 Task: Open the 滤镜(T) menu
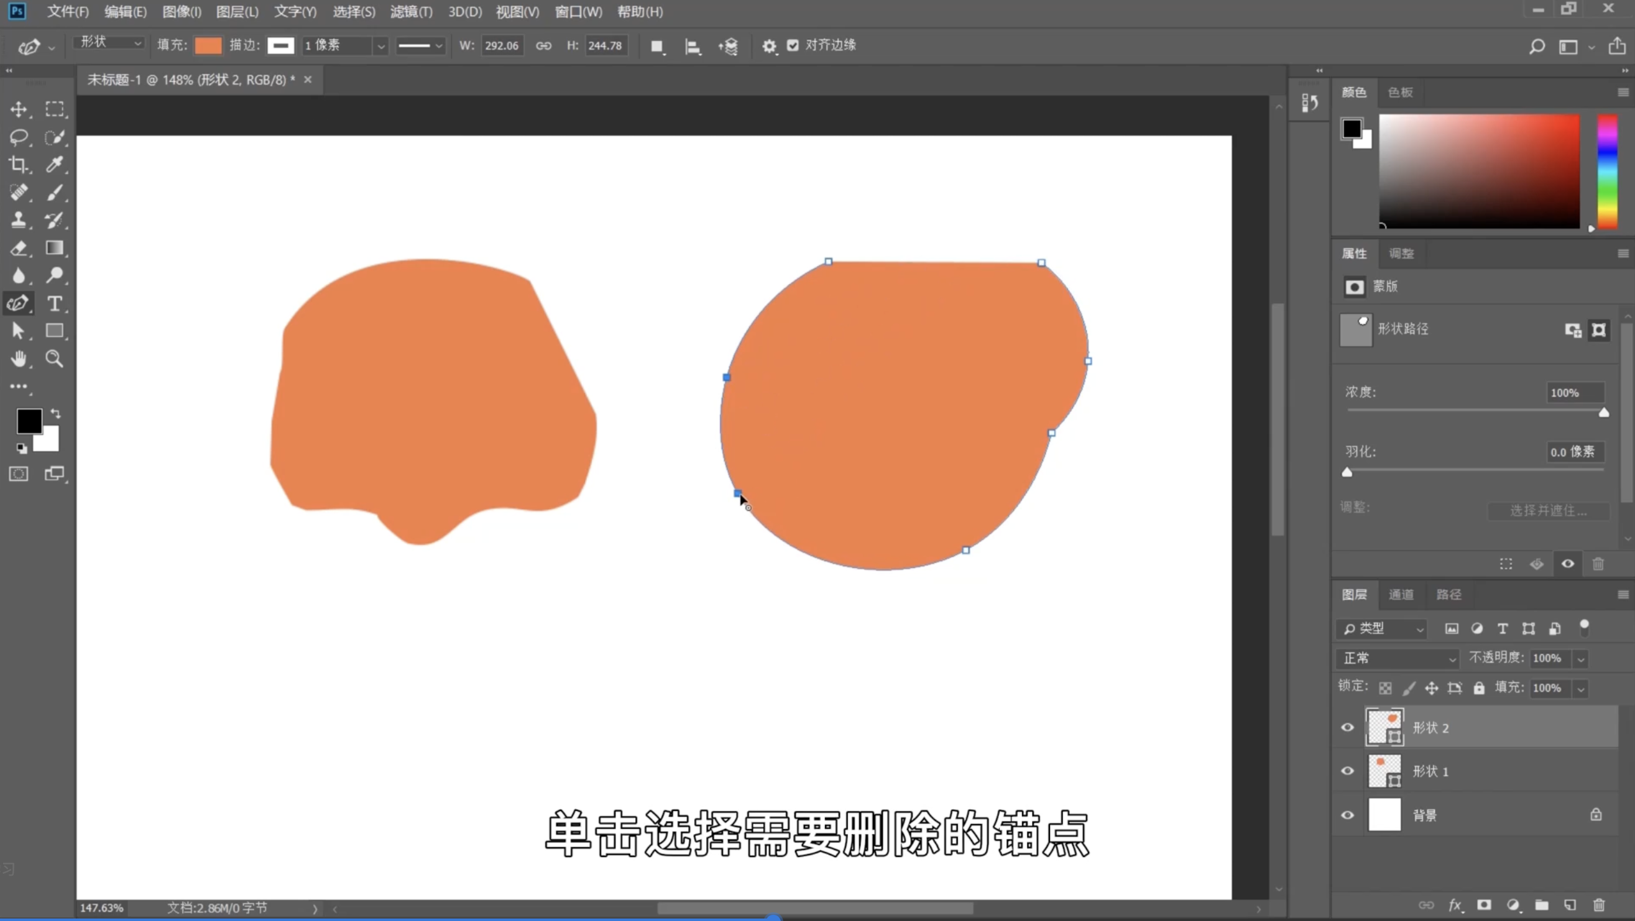(x=411, y=12)
